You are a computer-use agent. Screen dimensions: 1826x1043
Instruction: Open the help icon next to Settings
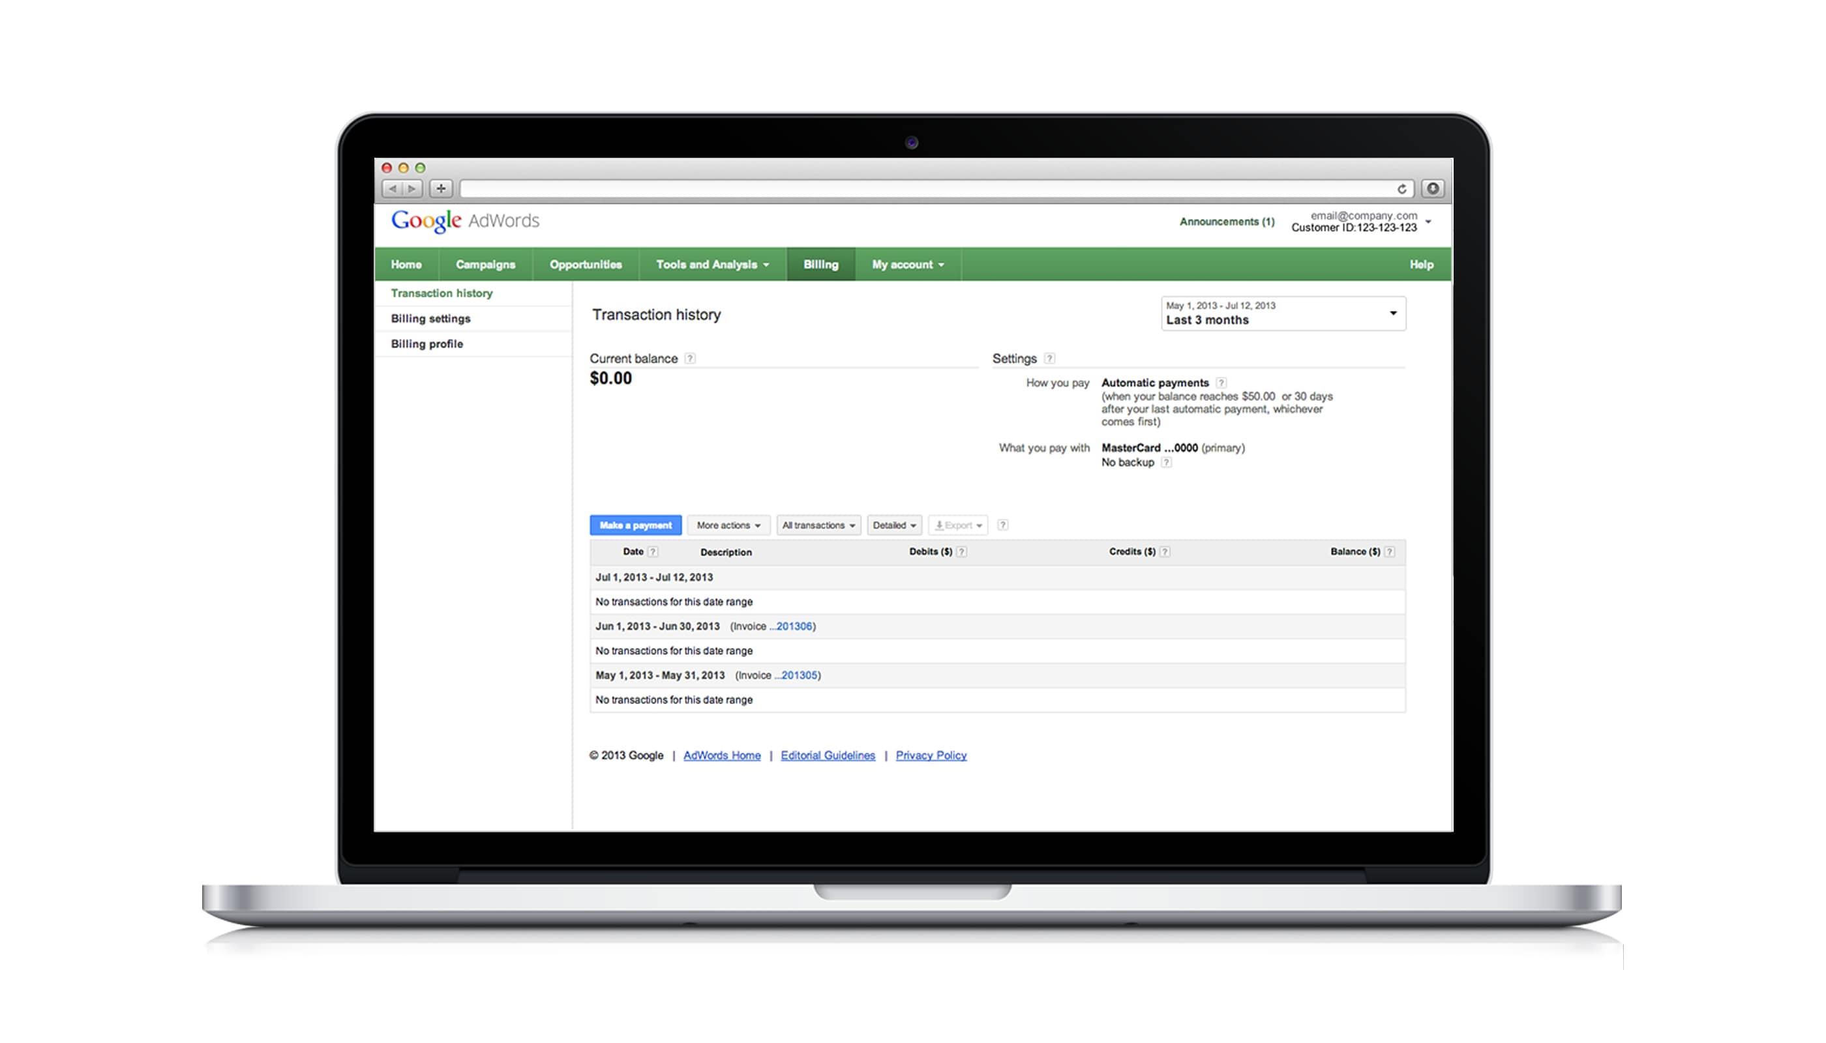(x=1049, y=359)
